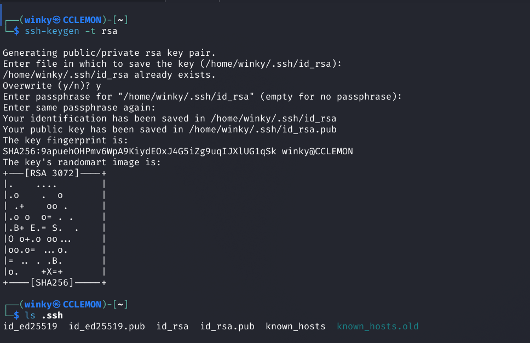The height and width of the screenshot is (343, 530).
Task: Click the known_hosts entry in the listing
Action: pyautogui.click(x=296, y=327)
